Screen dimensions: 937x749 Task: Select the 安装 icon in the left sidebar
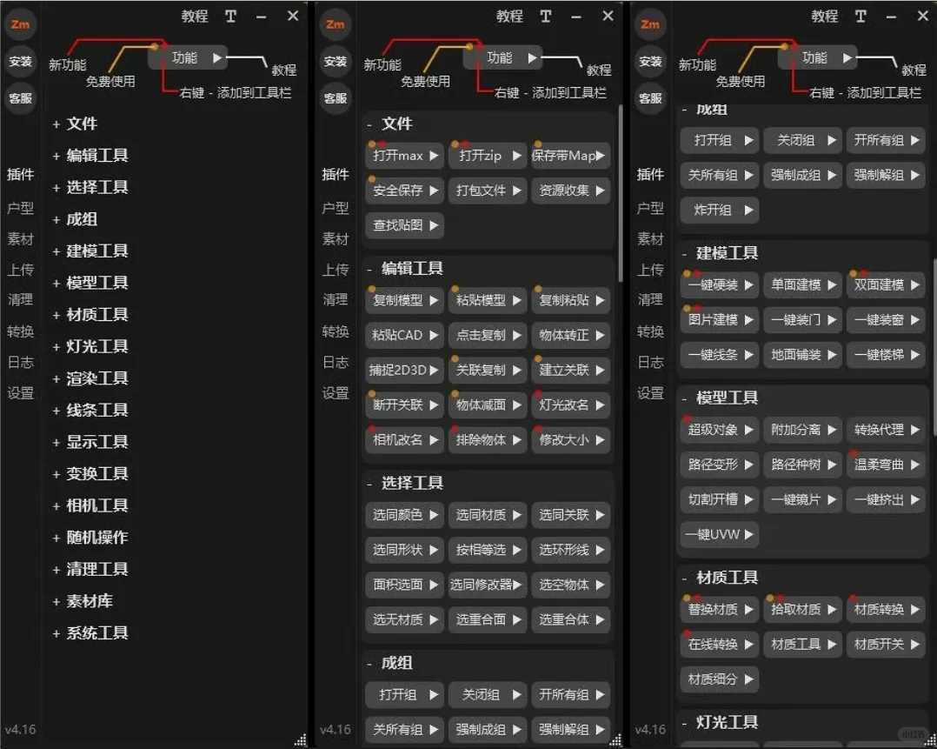(20, 62)
